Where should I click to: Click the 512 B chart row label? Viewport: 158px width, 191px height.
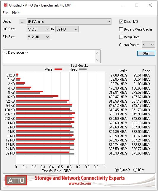tap(11, 75)
